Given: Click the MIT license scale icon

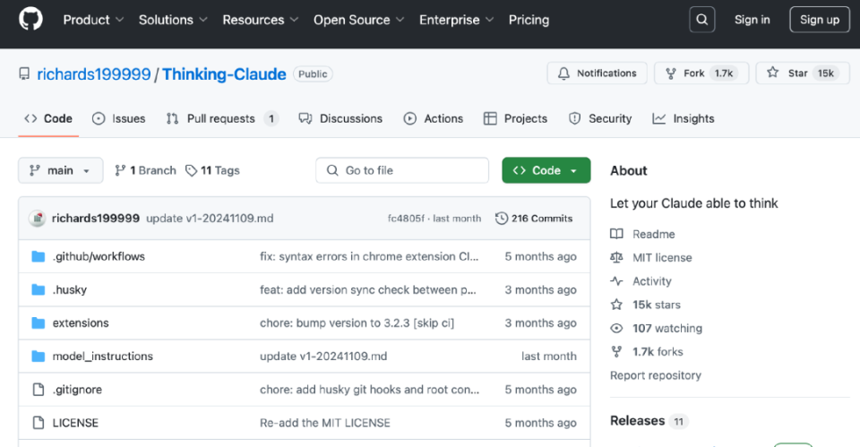Looking at the screenshot, I should coord(616,258).
